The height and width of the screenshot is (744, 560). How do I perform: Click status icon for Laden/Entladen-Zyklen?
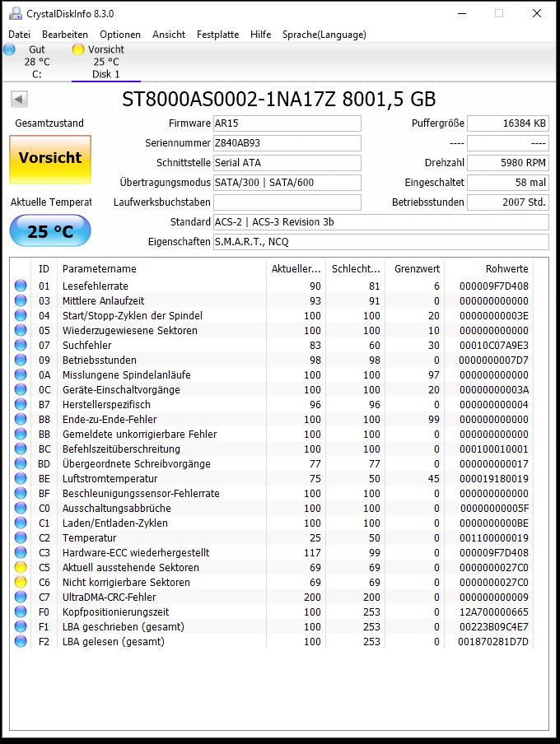(x=21, y=523)
